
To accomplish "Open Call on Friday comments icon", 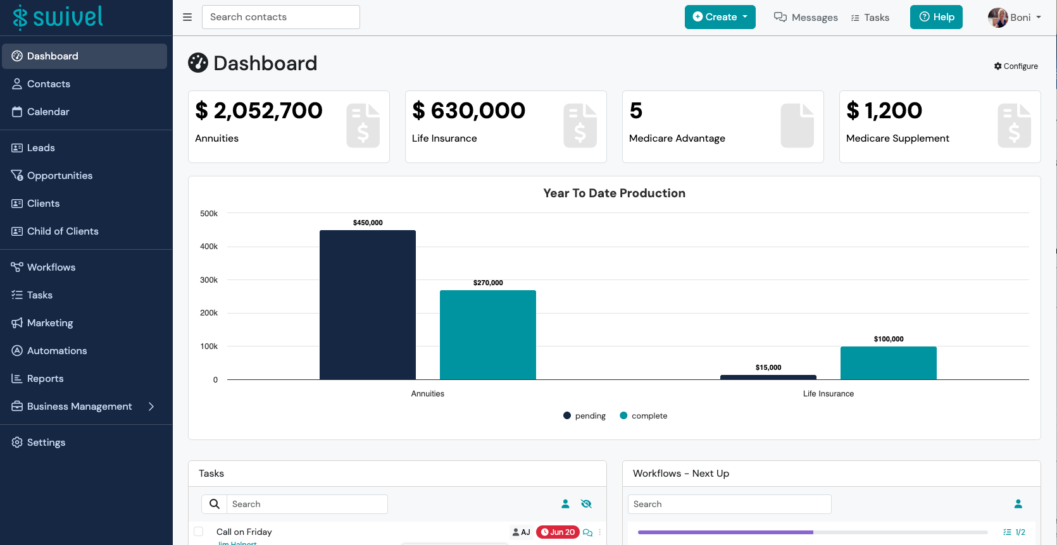I will [587, 532].
